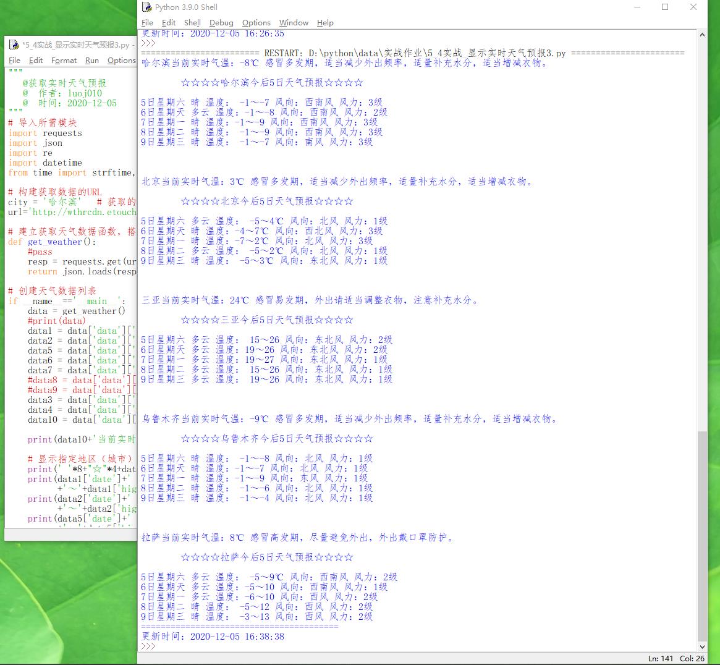
Task: Click 'data = get_weather()' line in editor
Action: [76, 311]
